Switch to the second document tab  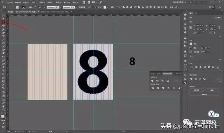click(55, 11)
